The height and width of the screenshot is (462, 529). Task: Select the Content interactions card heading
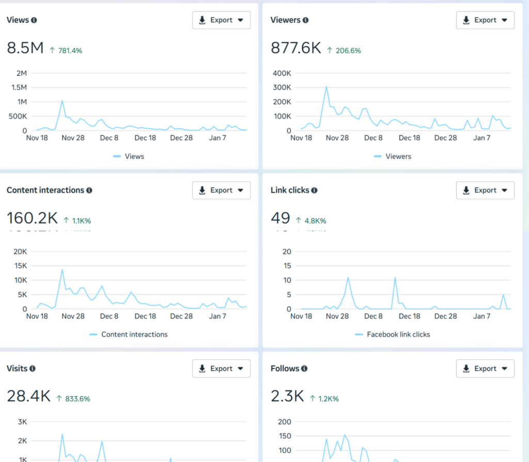coord(45,190)
